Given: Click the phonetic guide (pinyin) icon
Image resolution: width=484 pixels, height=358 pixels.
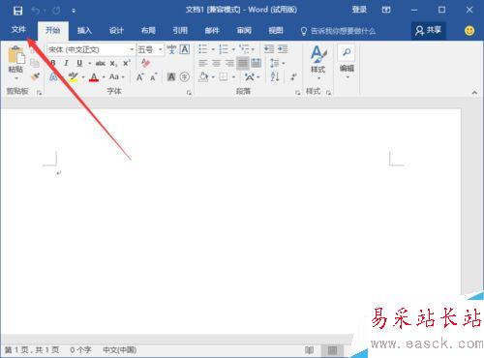Looking at the screenshot, I should [x=171, y=49].
